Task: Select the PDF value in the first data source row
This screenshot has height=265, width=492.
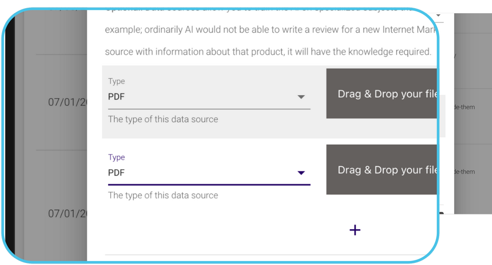Action: (x=116, y=97)
